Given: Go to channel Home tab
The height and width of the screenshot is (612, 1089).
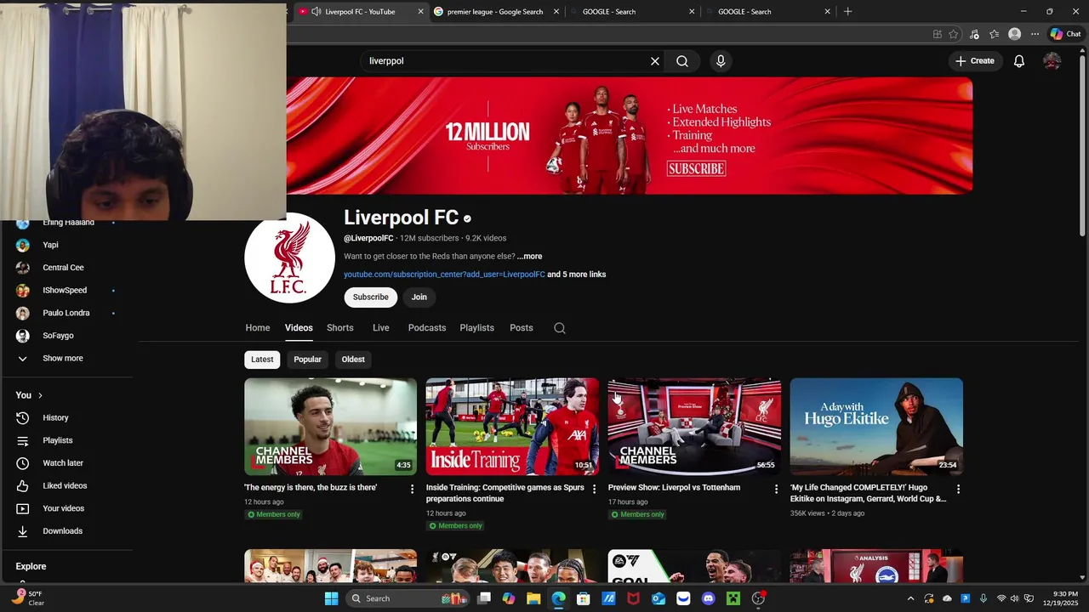Looking at the screenshot, I should coord(258,328).
